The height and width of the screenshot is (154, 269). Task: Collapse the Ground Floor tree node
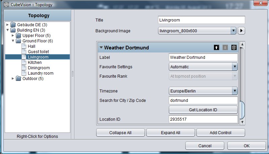[13, 41]
